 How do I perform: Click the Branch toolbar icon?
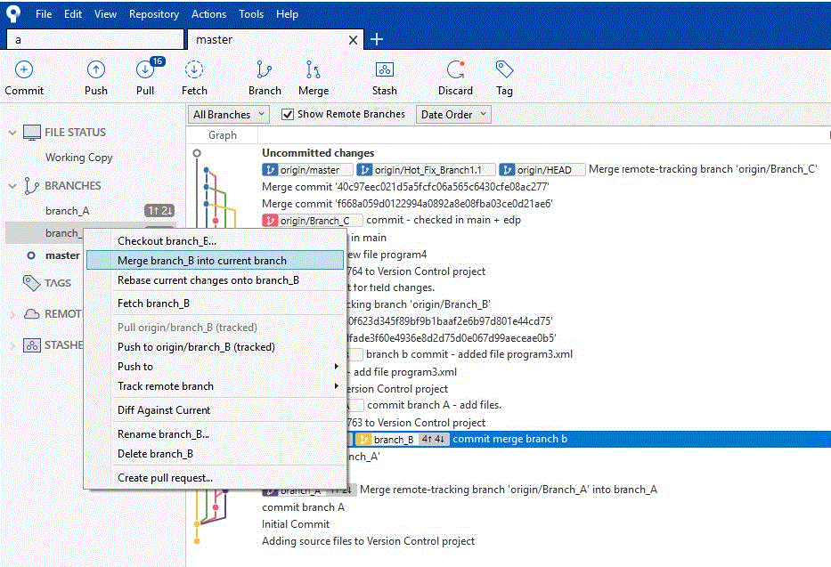click(265, 69)
